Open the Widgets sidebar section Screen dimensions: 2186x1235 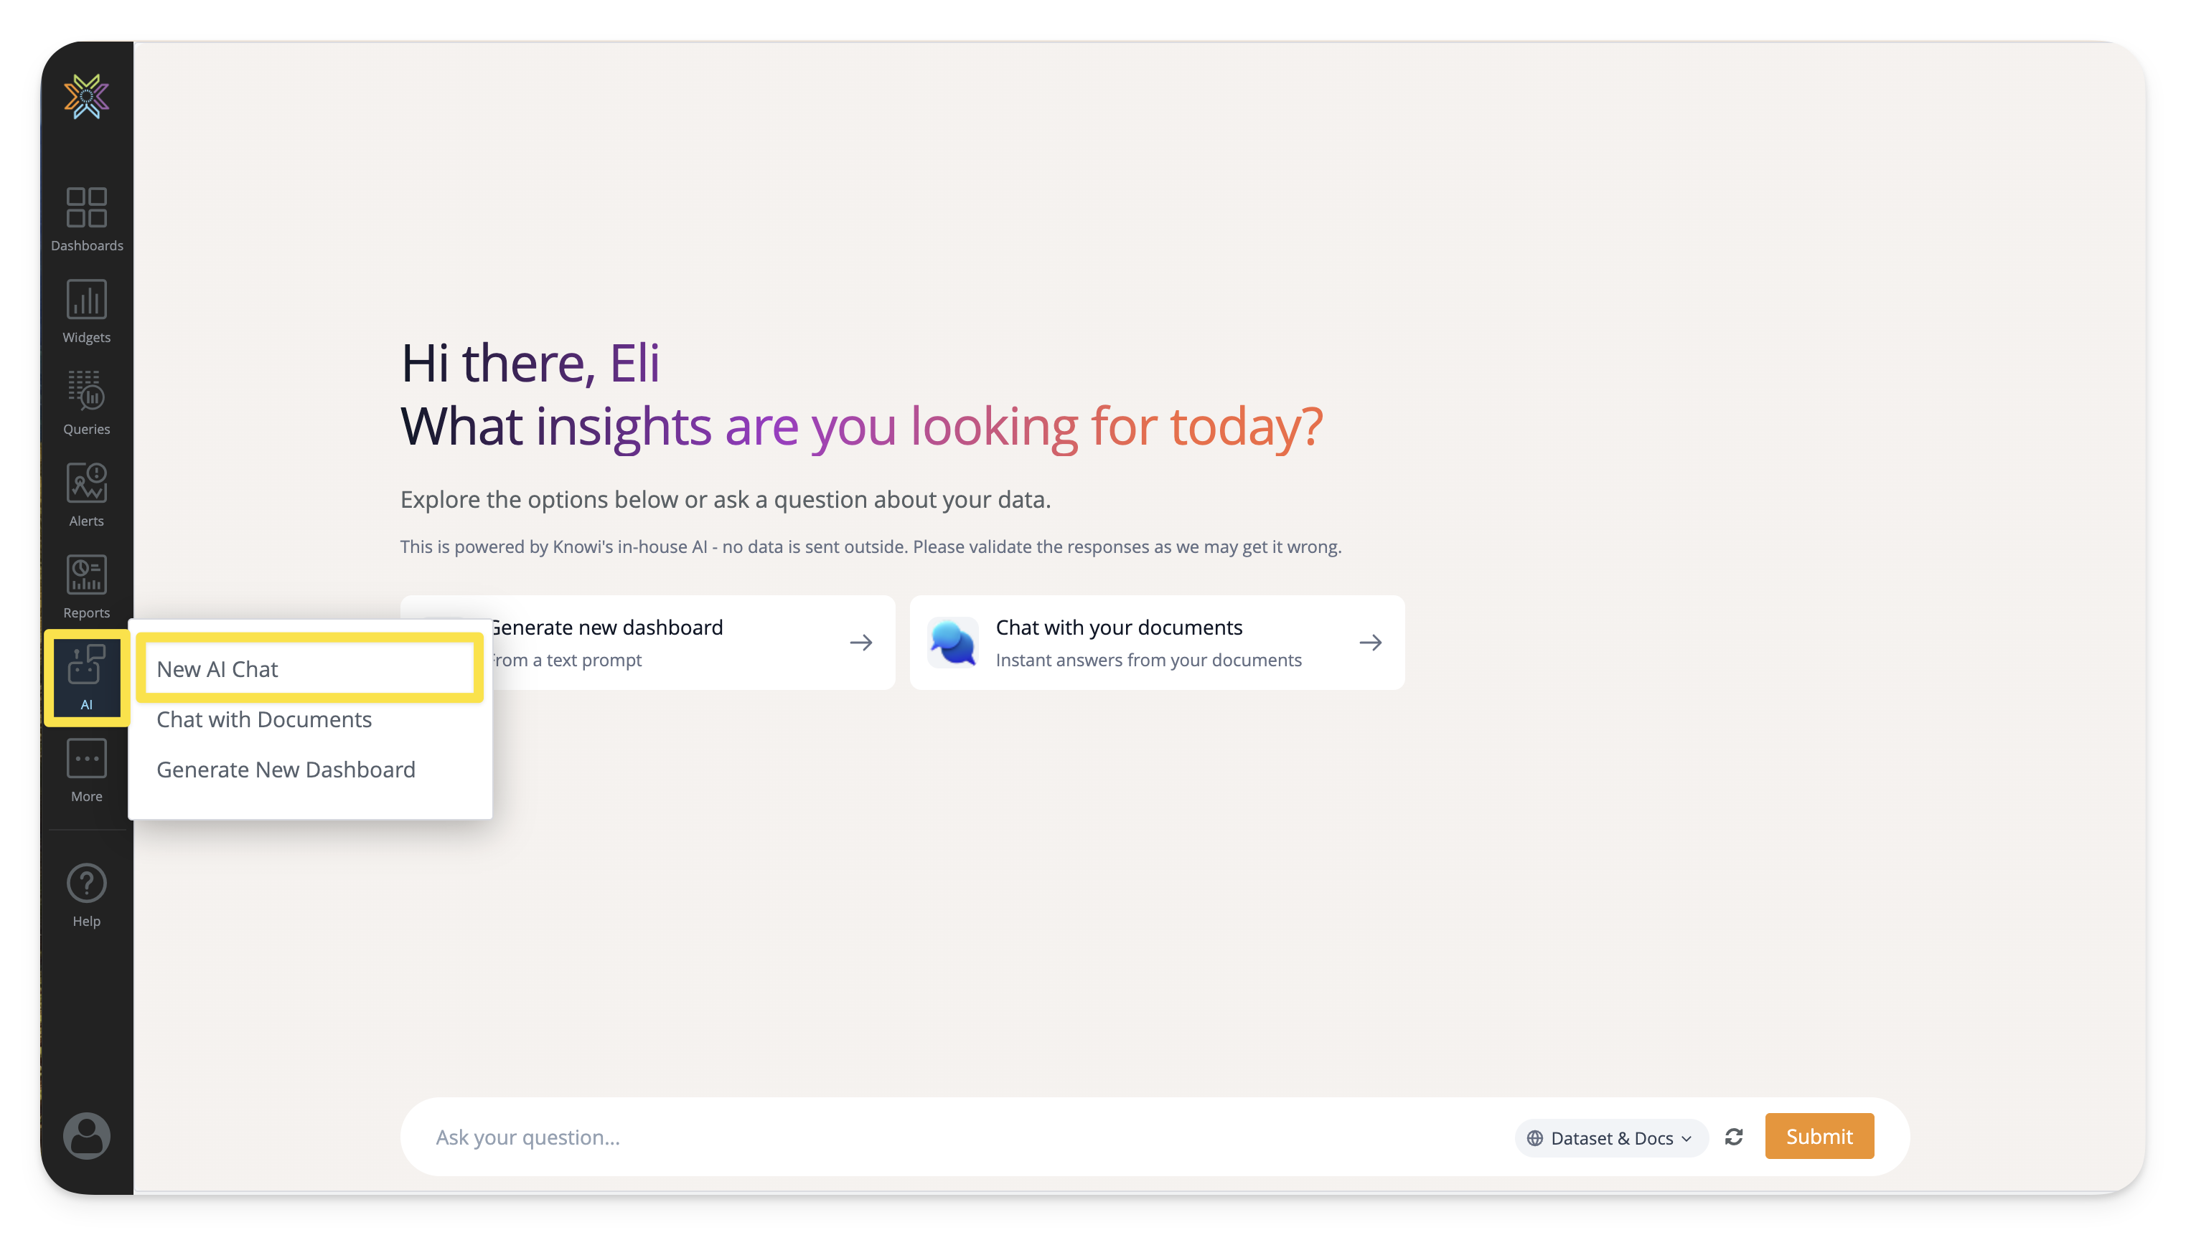(87, 311)
